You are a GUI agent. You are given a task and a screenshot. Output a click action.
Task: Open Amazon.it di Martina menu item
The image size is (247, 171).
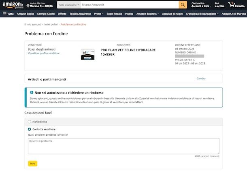coord(234,14)
